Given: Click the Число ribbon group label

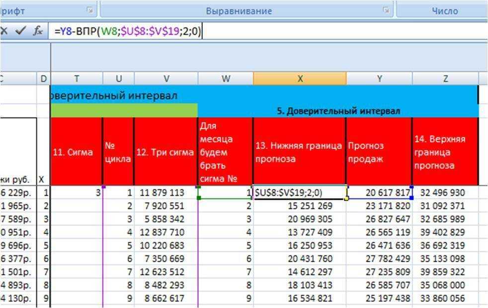Looking at the screenshot, I should pyautogui.click(x=445, y=10).
